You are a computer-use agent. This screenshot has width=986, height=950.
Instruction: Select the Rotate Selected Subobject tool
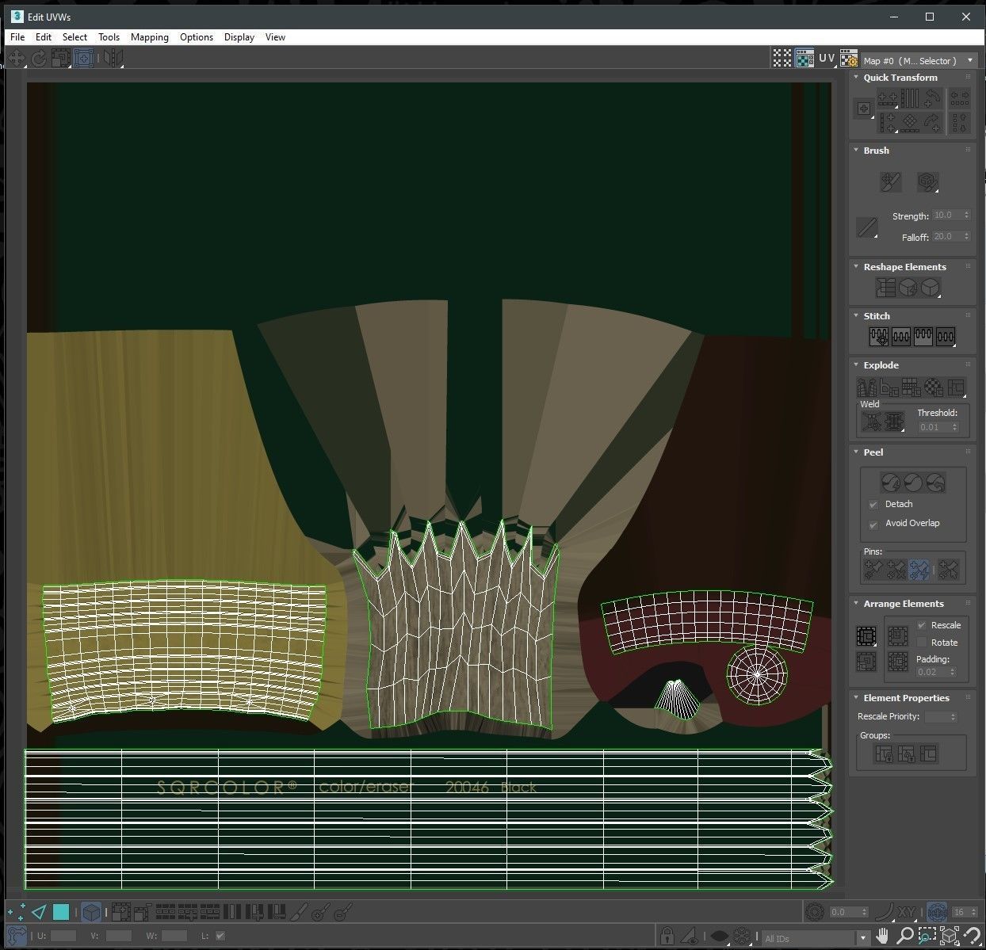click(x=38, y=58)
